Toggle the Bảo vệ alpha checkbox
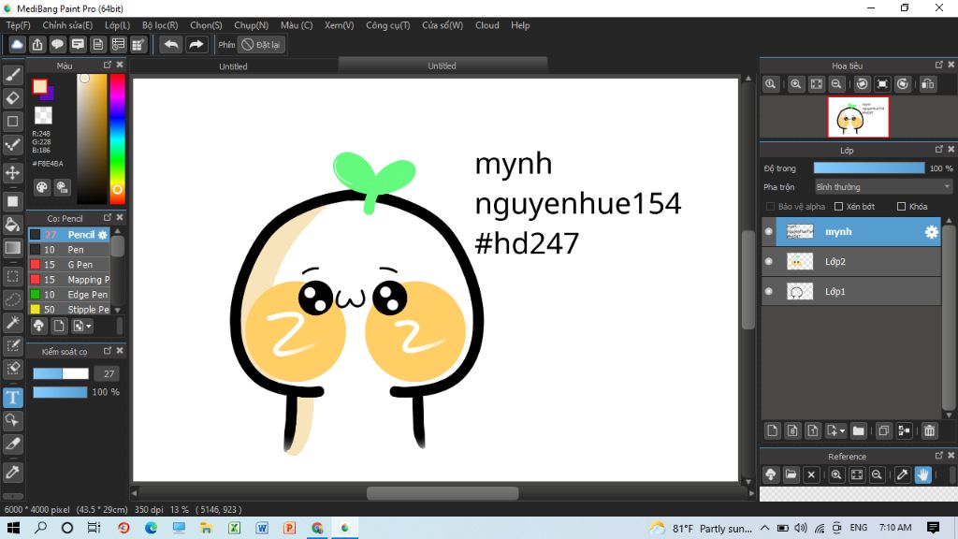The image size is (958, 539). tap(770, 207)
